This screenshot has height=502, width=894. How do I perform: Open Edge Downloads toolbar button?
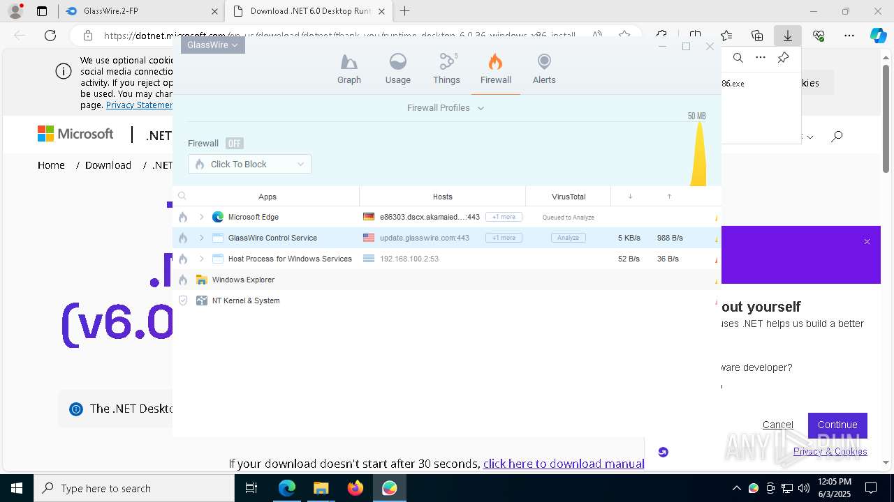(788, 36)
